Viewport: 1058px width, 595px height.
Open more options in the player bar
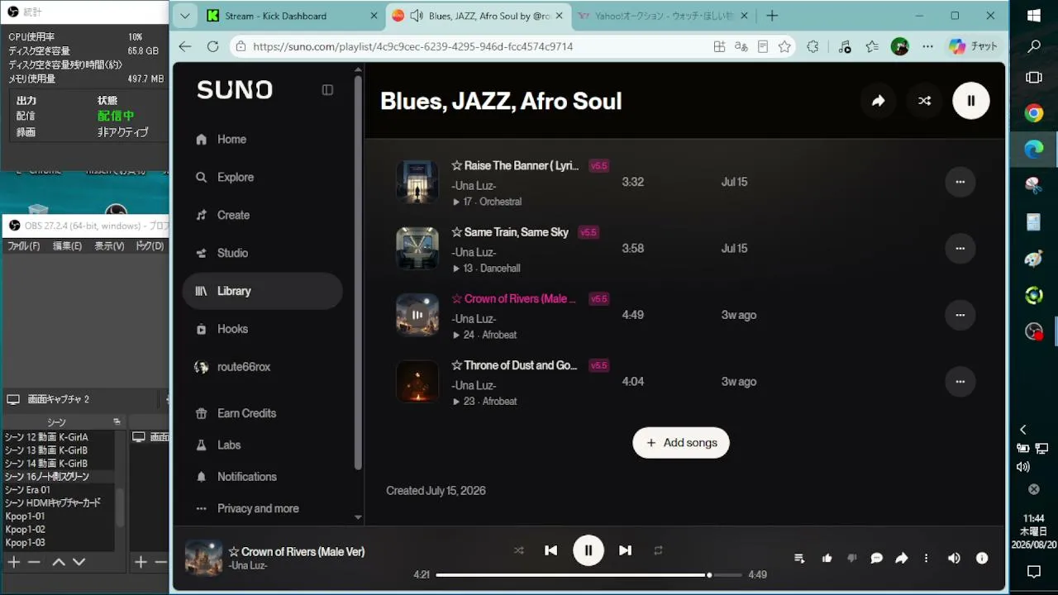coord(926,559)
